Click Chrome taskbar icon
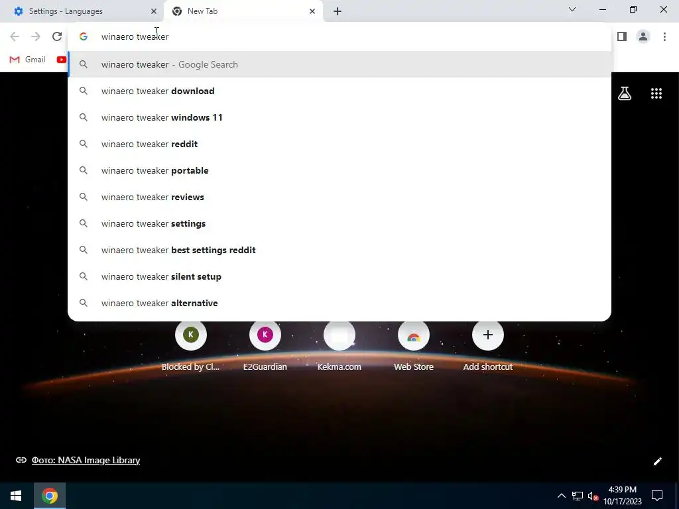This screenshot has width=679, height=509. [49, 496]
